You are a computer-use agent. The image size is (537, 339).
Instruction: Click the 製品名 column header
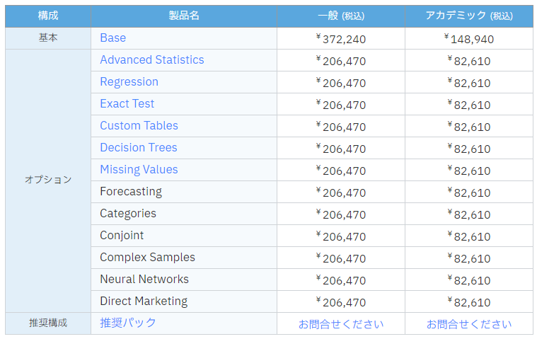pos(184,16)
